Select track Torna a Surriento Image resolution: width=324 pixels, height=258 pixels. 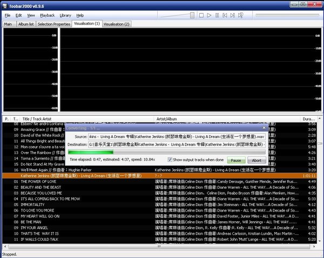coord(33,158)
